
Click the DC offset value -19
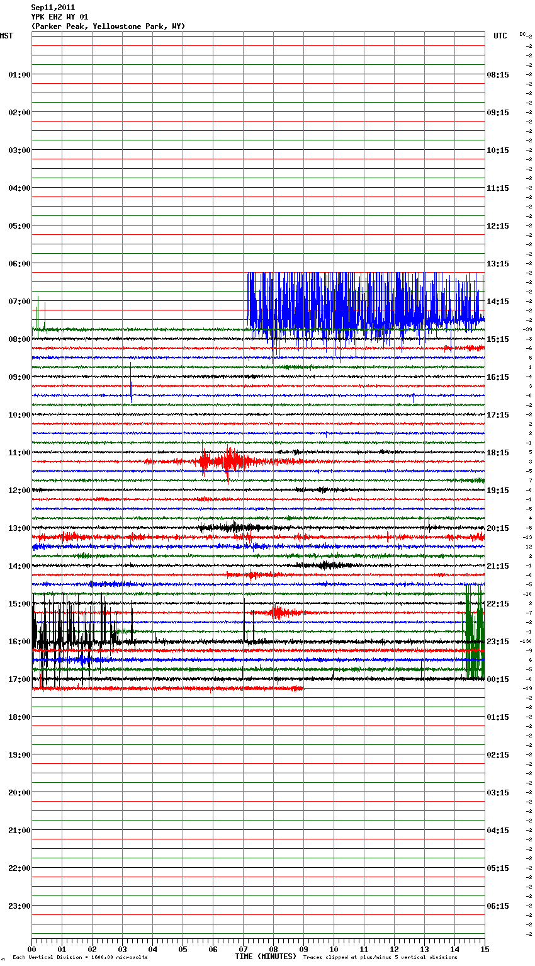[527, 688]
